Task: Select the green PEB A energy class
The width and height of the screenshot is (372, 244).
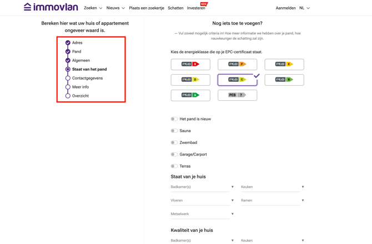Action: point(190,95)
